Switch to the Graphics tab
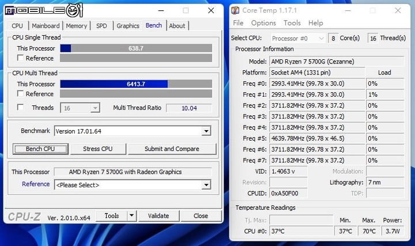This screenshot has height=246, width=415. tap(128, 26)
